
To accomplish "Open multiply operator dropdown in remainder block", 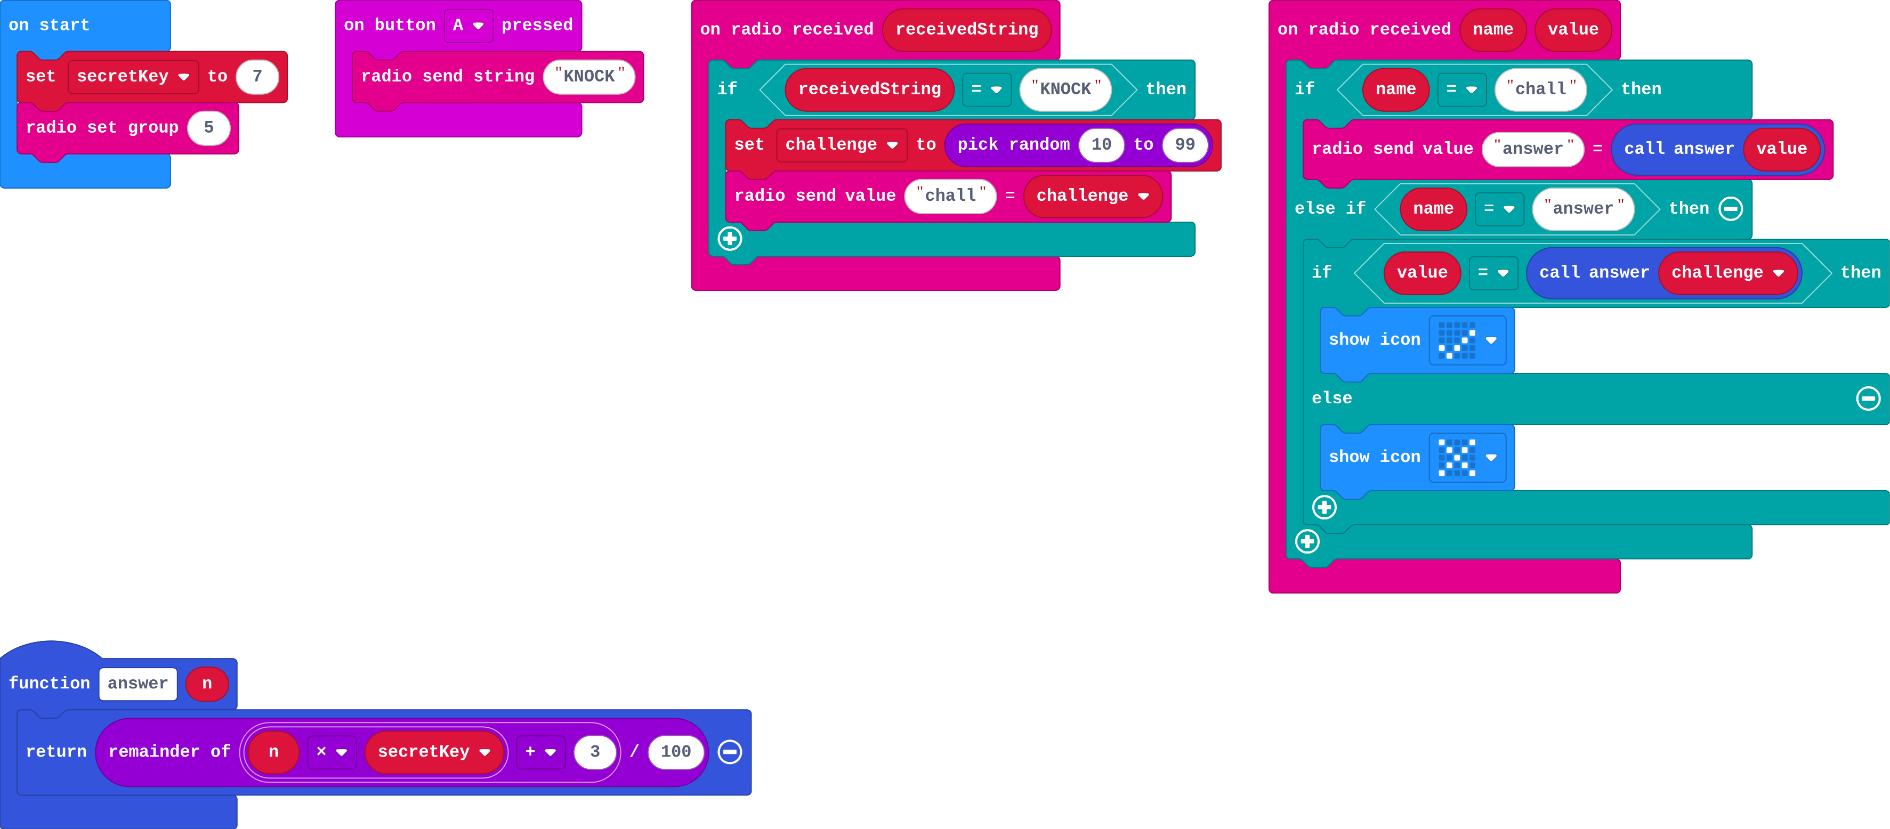I will 332,752.
